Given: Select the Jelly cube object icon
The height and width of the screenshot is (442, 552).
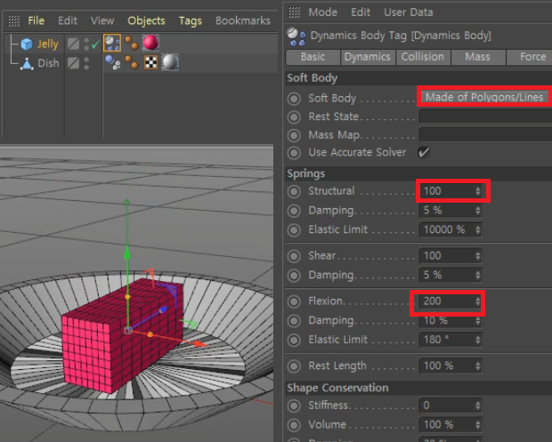Looking at the screenshot, I should (x=27, y=44).
